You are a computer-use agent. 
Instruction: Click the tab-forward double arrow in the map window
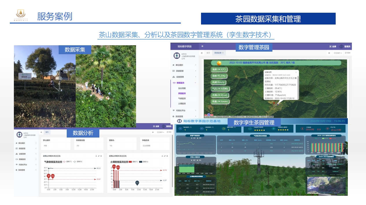pyautogui.click(x=329, y=53)
